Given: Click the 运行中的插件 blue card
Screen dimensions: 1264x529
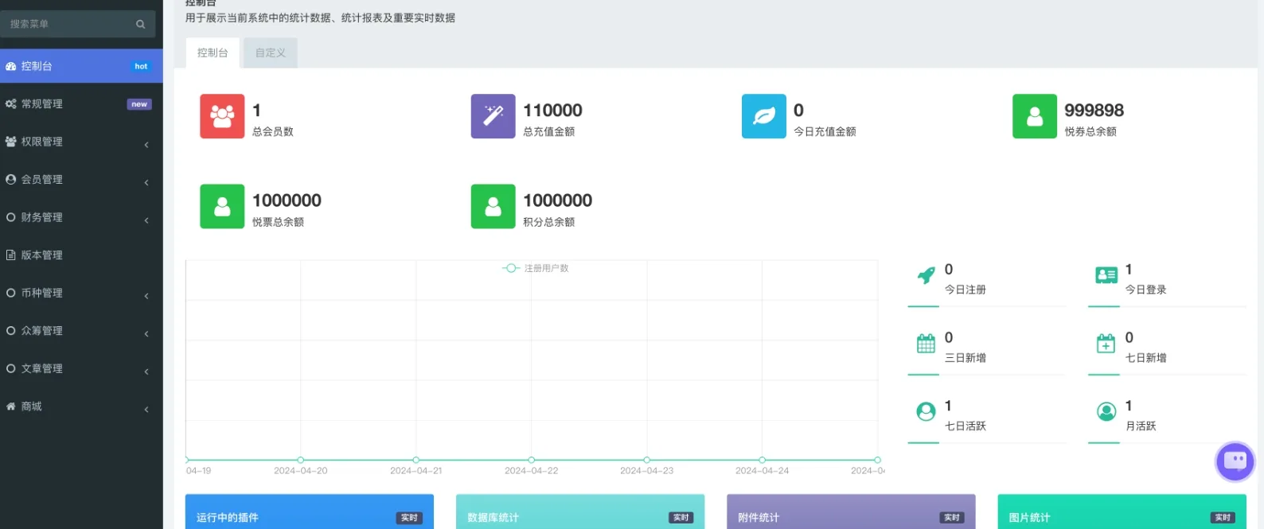Looking at the screenshot, I should 309,513.
